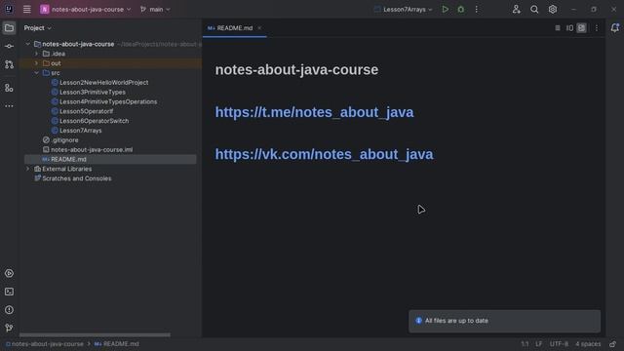Switch to editor and preview view
Viewport: 624px width, 351px height.
click(569, 28)
